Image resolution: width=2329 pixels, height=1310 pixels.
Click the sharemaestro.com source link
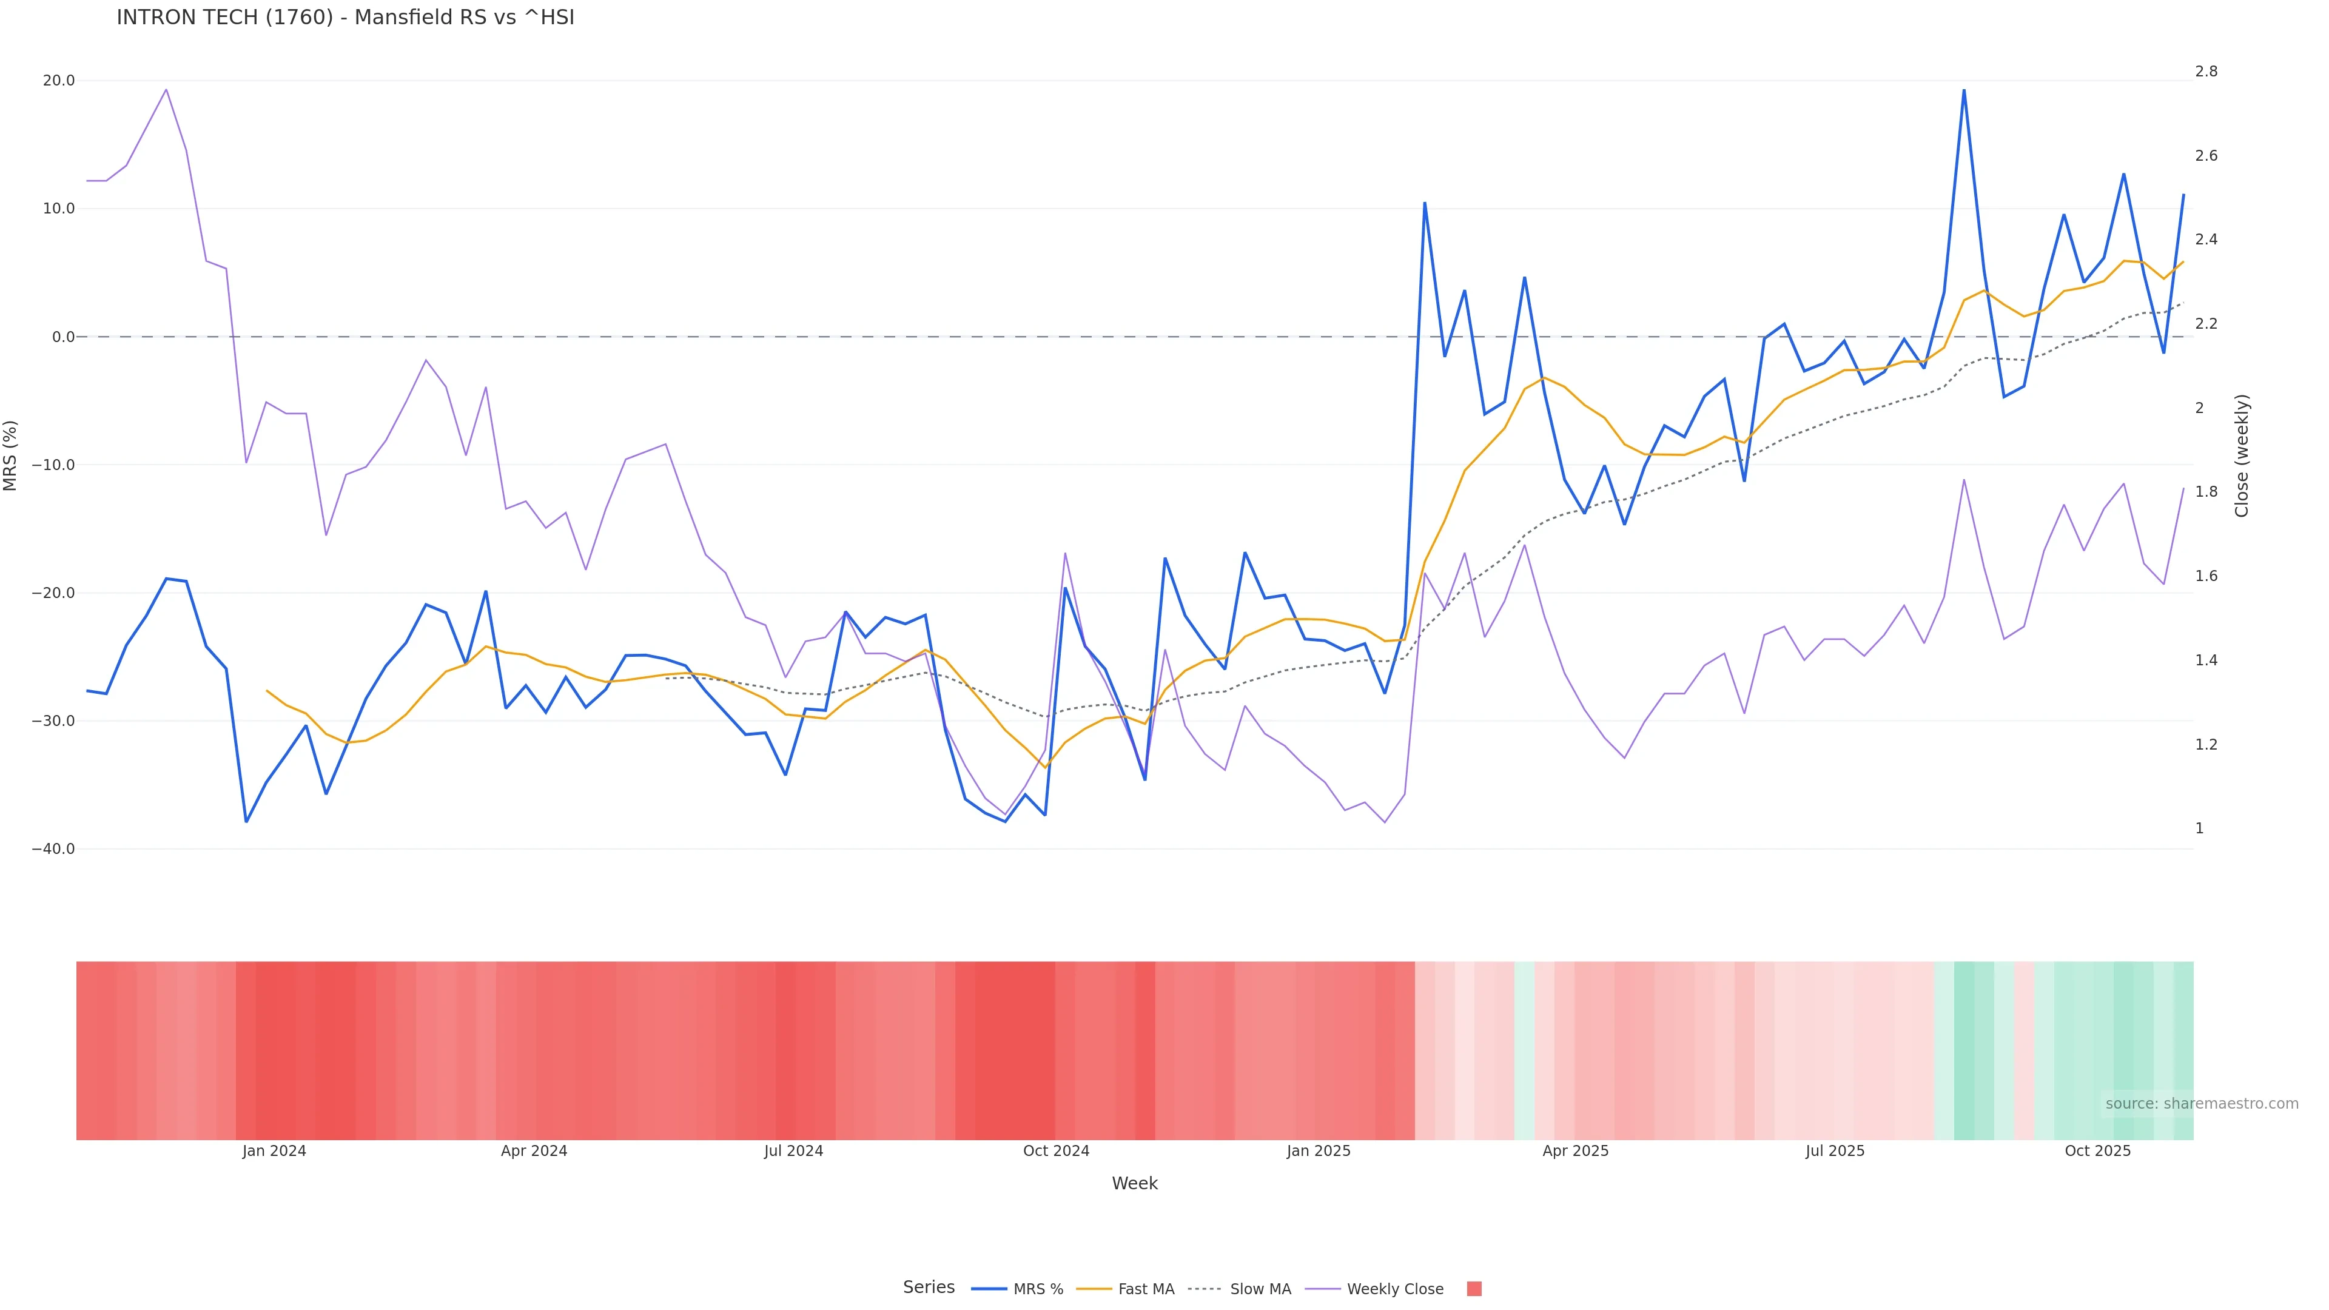click(x=2202, y=1104)
